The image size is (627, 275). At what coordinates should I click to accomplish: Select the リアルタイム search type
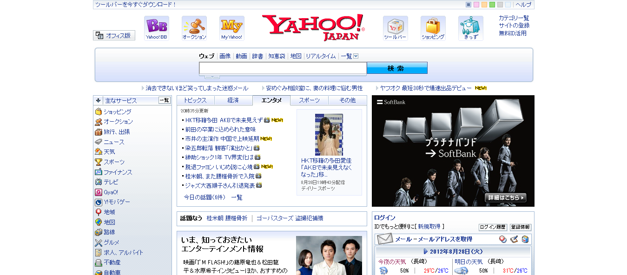point(321,56)
